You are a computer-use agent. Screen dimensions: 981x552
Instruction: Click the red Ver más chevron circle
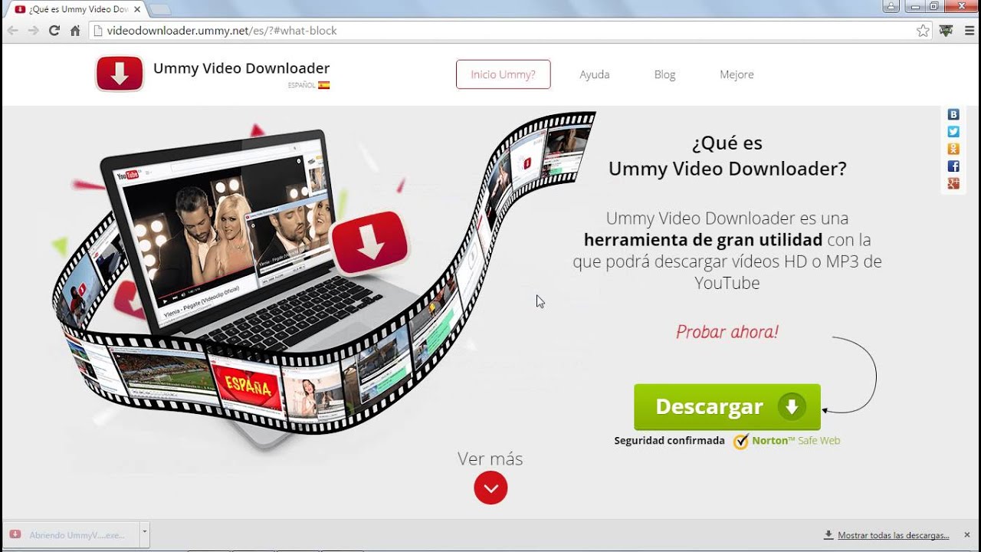490,488
